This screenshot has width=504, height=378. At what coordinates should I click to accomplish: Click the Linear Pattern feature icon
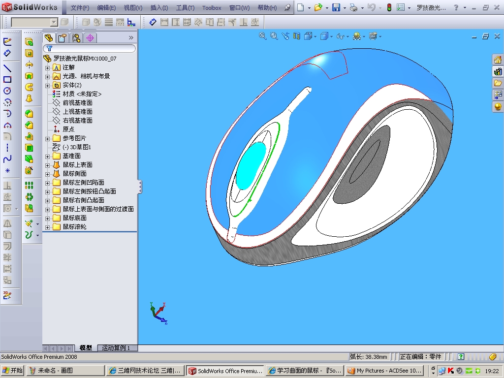29,186
